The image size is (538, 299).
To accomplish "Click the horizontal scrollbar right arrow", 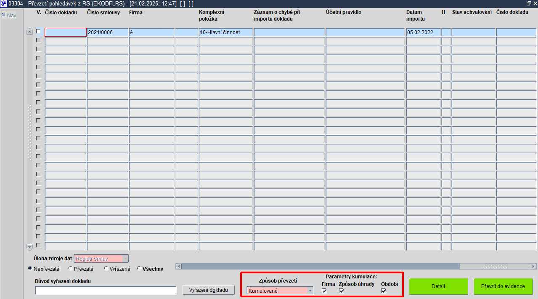I will 534,267.
